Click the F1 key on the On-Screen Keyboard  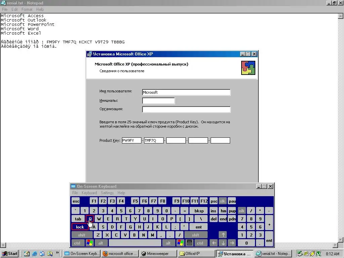[x=94, y=201]
